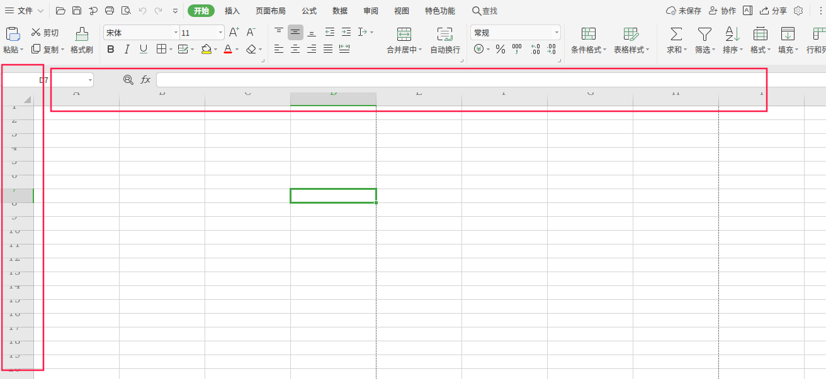Increase indent icon
The width and height of the screenshot is (826, 379).
coord(346,32)
